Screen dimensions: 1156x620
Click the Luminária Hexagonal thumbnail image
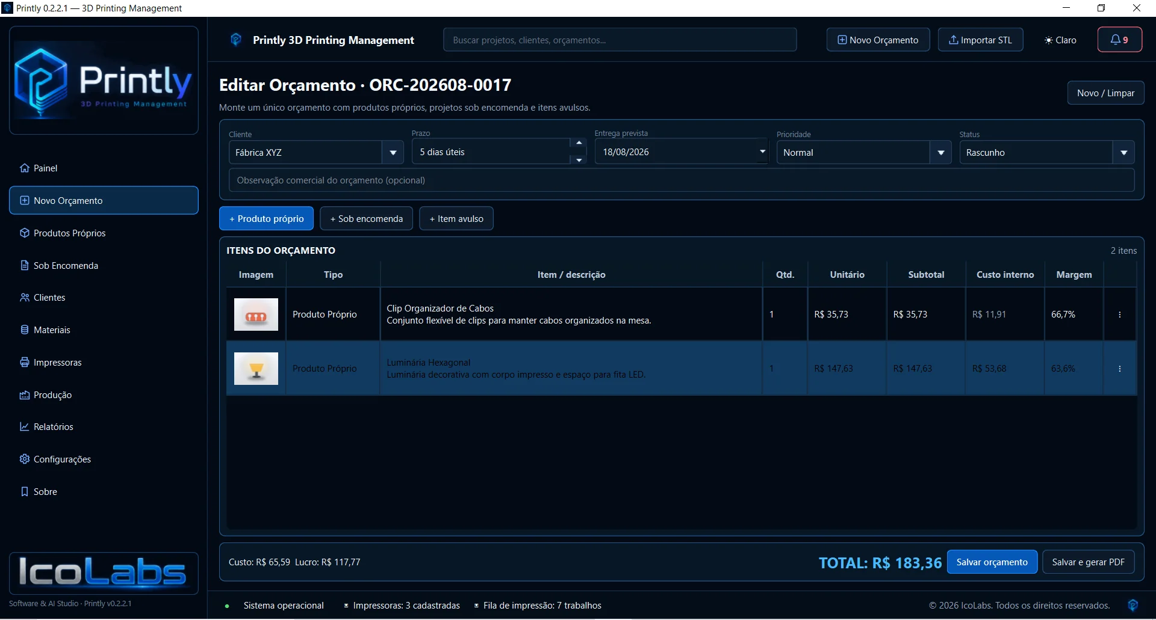click(256, 369)
